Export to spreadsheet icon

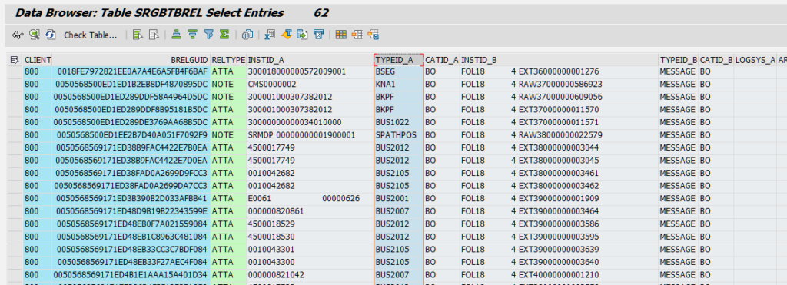click(x=270, y=35)
